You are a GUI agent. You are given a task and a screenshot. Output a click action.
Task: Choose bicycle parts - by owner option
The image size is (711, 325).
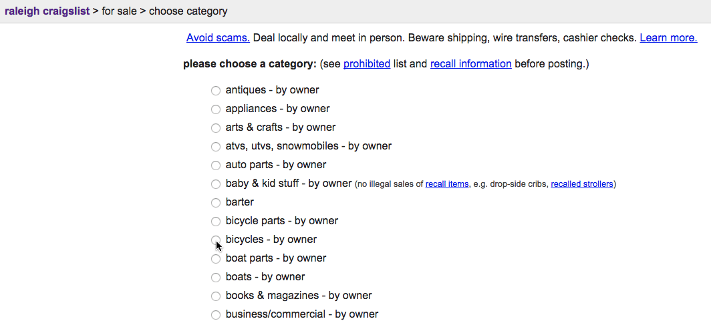[216, 222]
